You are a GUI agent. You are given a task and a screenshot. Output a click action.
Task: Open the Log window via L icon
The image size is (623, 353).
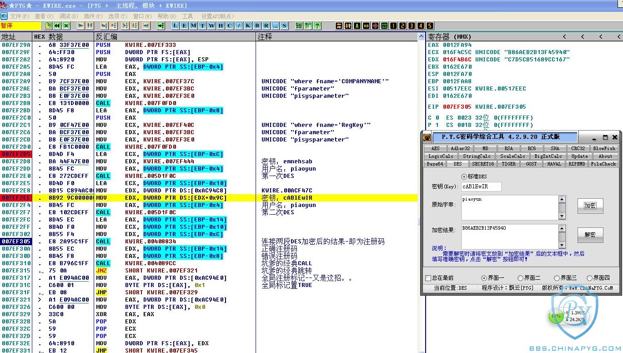pyautogui.click(x=176, y=26)
